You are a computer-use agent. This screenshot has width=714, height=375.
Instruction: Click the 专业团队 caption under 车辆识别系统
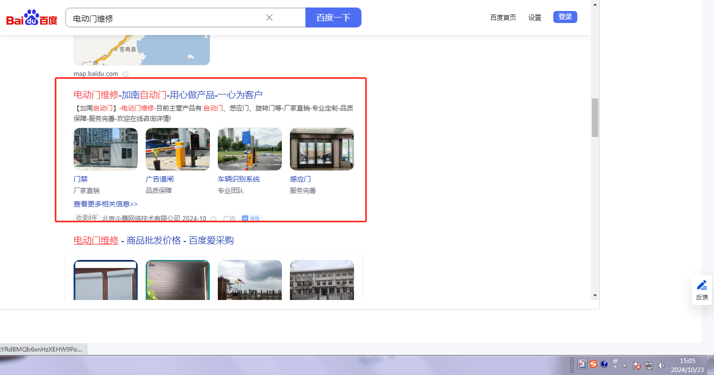coord(231,190)
